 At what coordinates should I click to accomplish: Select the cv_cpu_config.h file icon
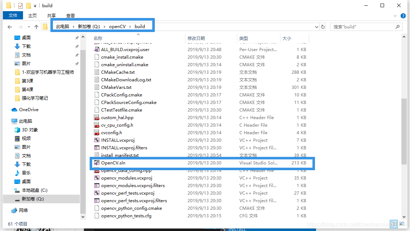coord(97,125)
